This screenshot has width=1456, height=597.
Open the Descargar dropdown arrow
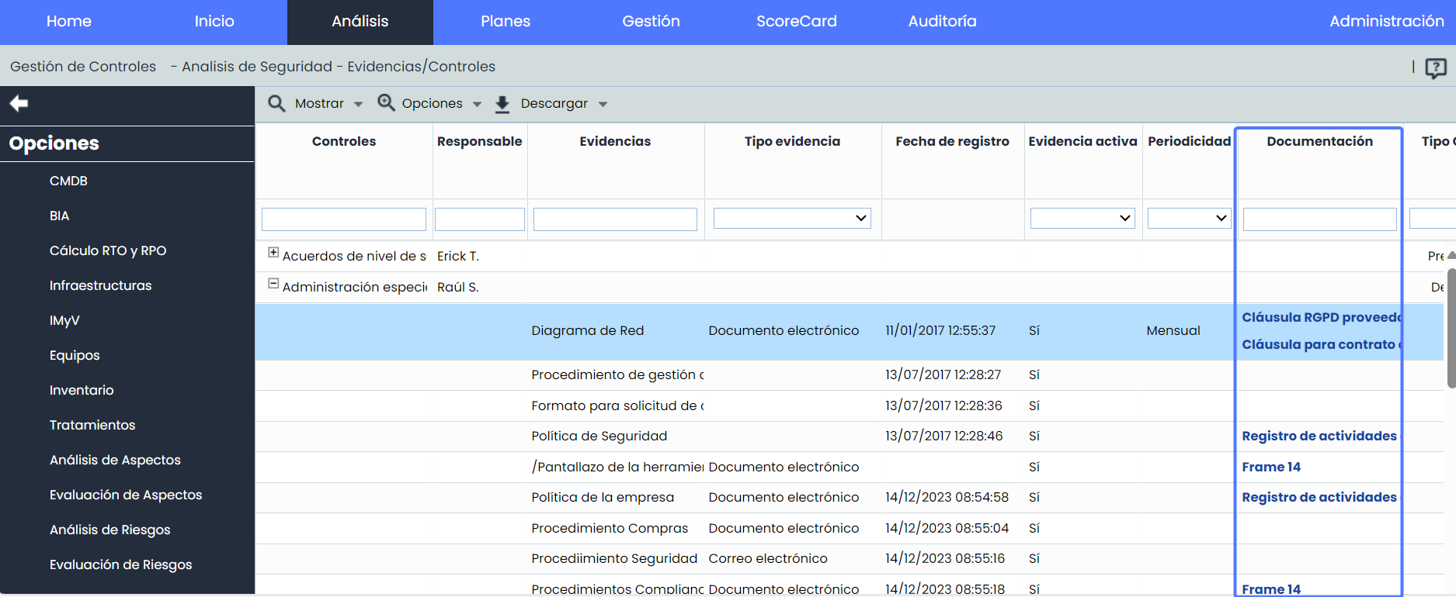pyautogui.click(x=603, y=105)
